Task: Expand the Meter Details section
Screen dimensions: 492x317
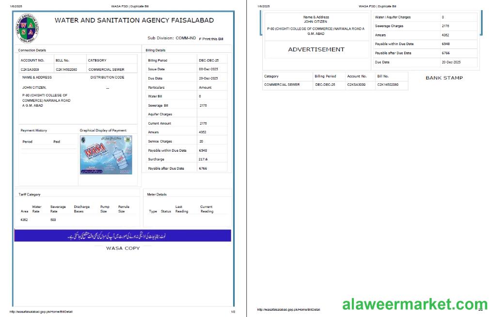Action: pos(156,194)
